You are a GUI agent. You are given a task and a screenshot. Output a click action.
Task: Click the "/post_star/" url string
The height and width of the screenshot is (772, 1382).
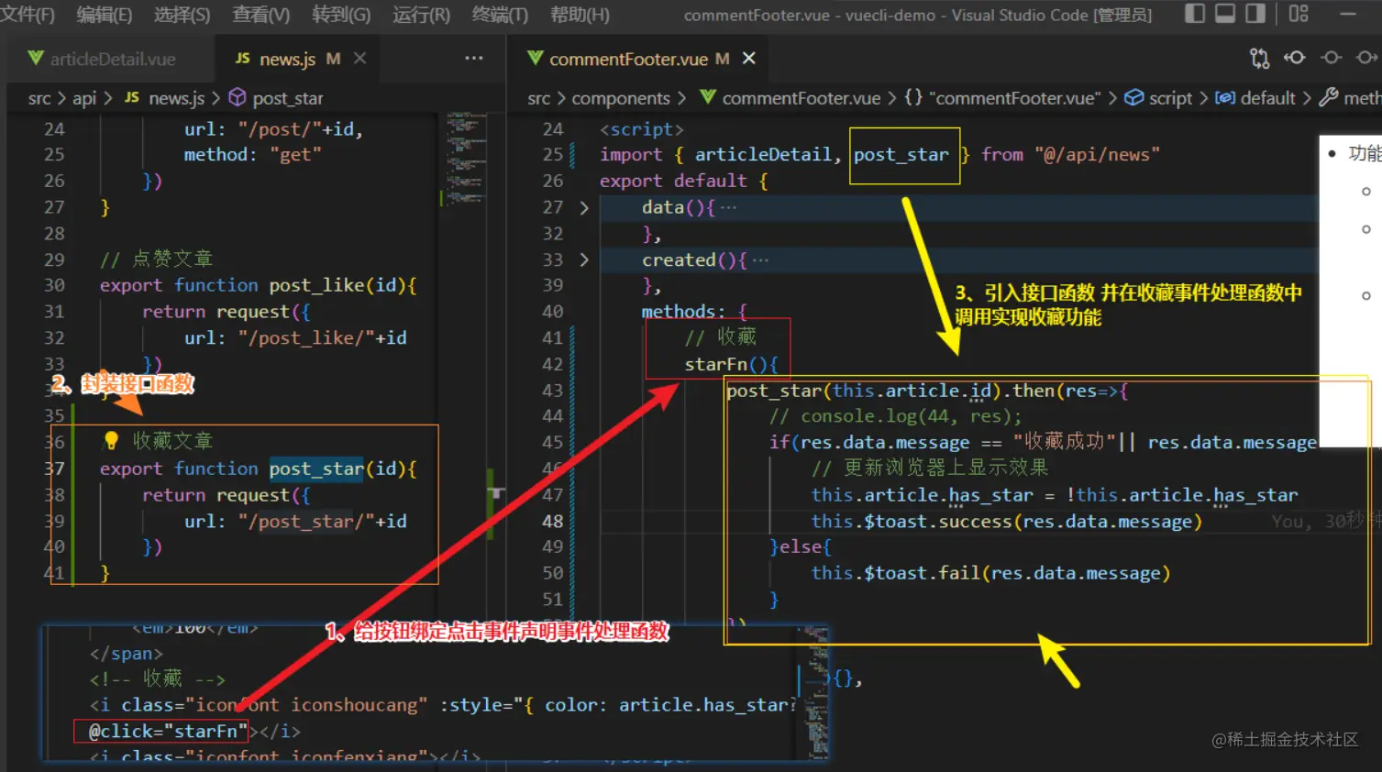(306, 521)
